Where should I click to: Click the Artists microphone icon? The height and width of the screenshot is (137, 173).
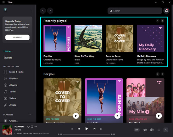[x=5, y=105]
